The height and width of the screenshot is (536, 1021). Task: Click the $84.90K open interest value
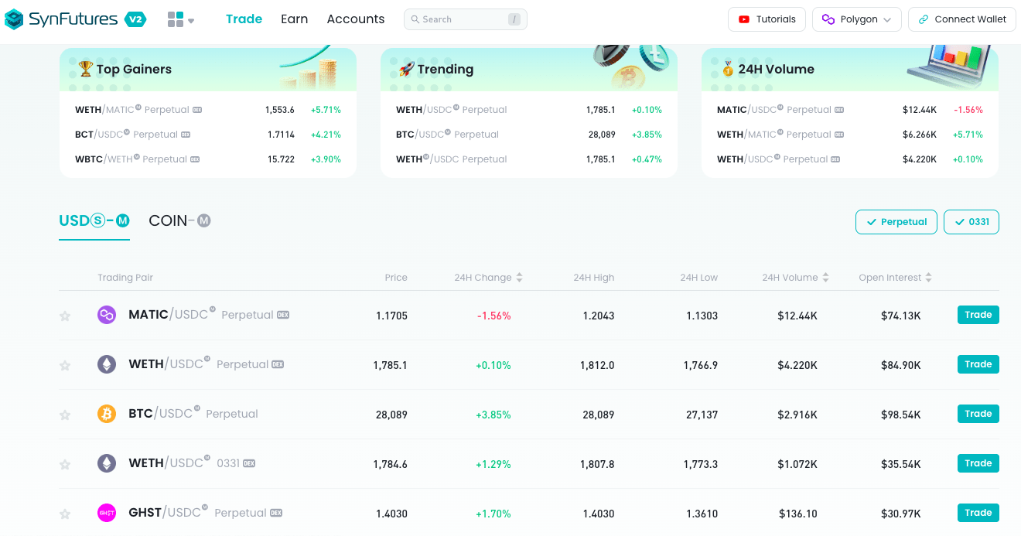pos(900,365)
